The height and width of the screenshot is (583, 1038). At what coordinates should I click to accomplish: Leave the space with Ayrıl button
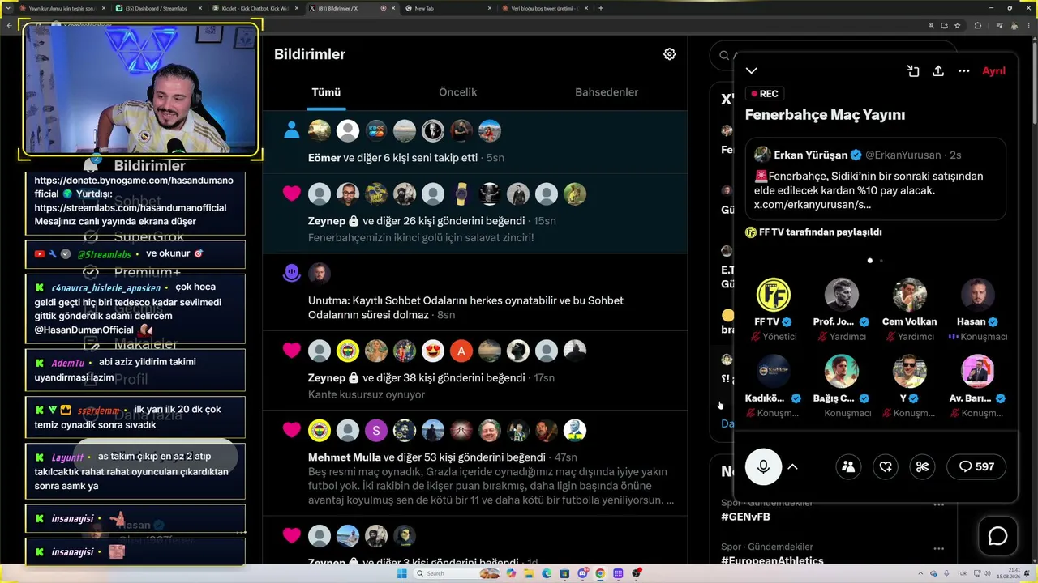pos(993,71)
